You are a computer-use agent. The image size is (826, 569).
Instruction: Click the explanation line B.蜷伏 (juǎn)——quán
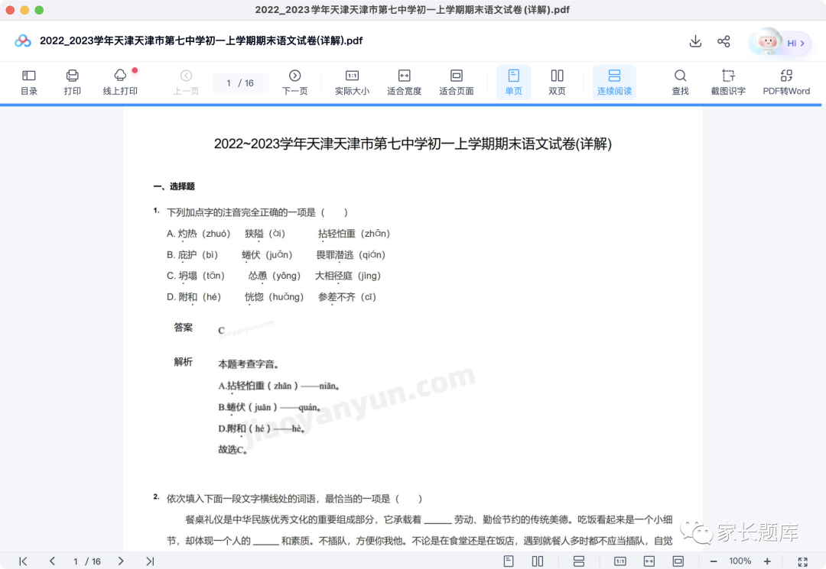269,407
